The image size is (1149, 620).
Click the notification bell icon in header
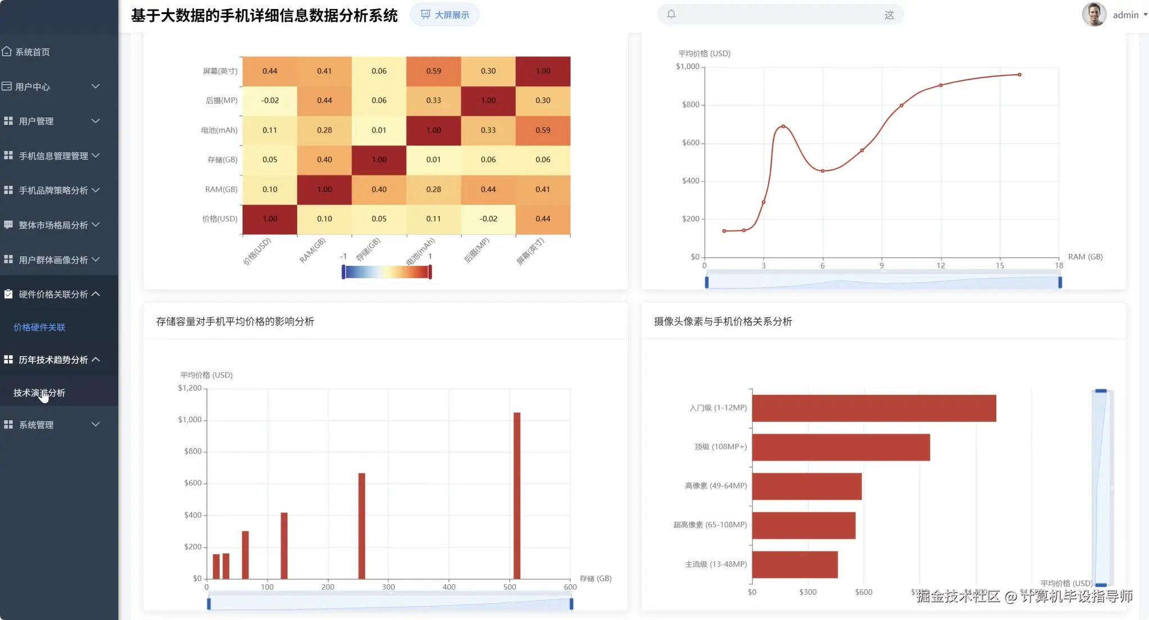click(x=671, y=15)
